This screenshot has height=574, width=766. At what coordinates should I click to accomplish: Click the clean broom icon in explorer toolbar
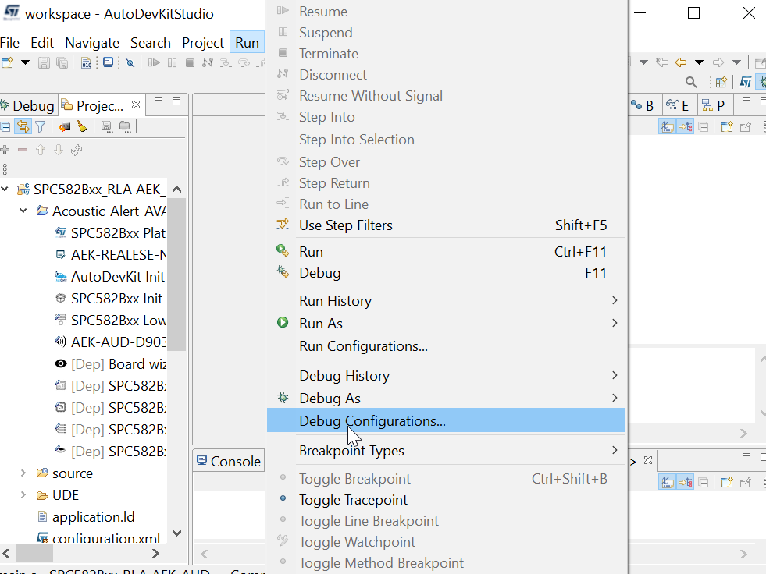point(82,127)
